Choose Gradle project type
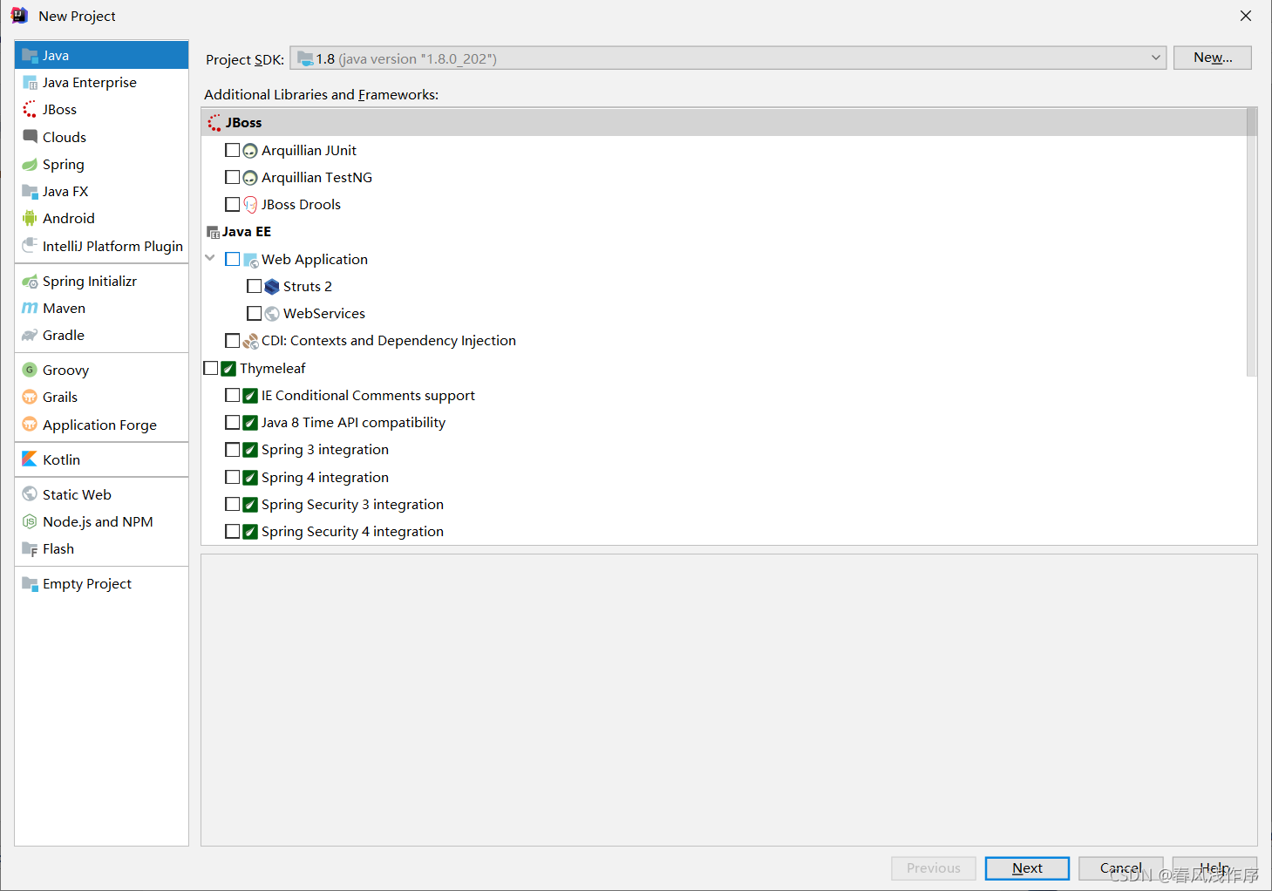The image size is (1272, 891). pyautogui.click(x=102, y=336)
